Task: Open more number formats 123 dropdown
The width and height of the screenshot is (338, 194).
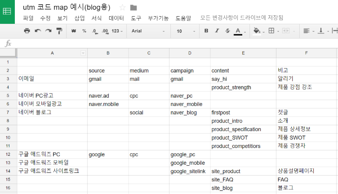Action: pos(117,31)
